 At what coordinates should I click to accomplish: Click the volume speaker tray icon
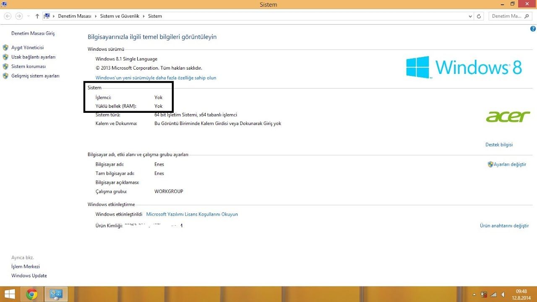click(x=503, y=294)
